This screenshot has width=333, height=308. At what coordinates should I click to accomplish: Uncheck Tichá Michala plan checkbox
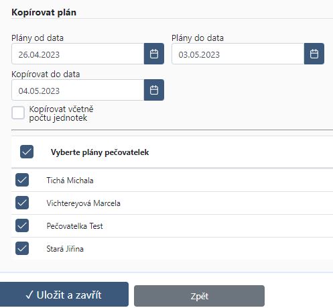tap(22, 180)
